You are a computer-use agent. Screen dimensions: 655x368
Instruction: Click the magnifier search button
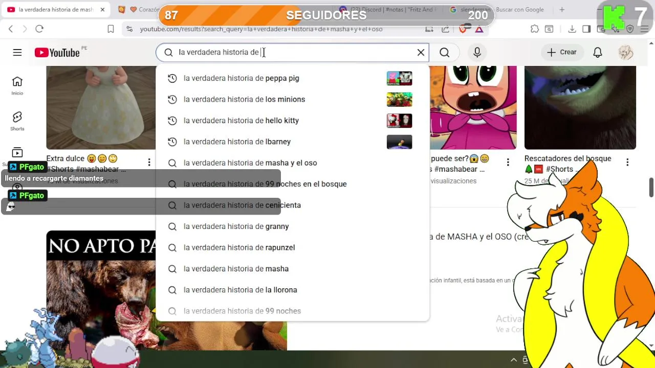444,52
